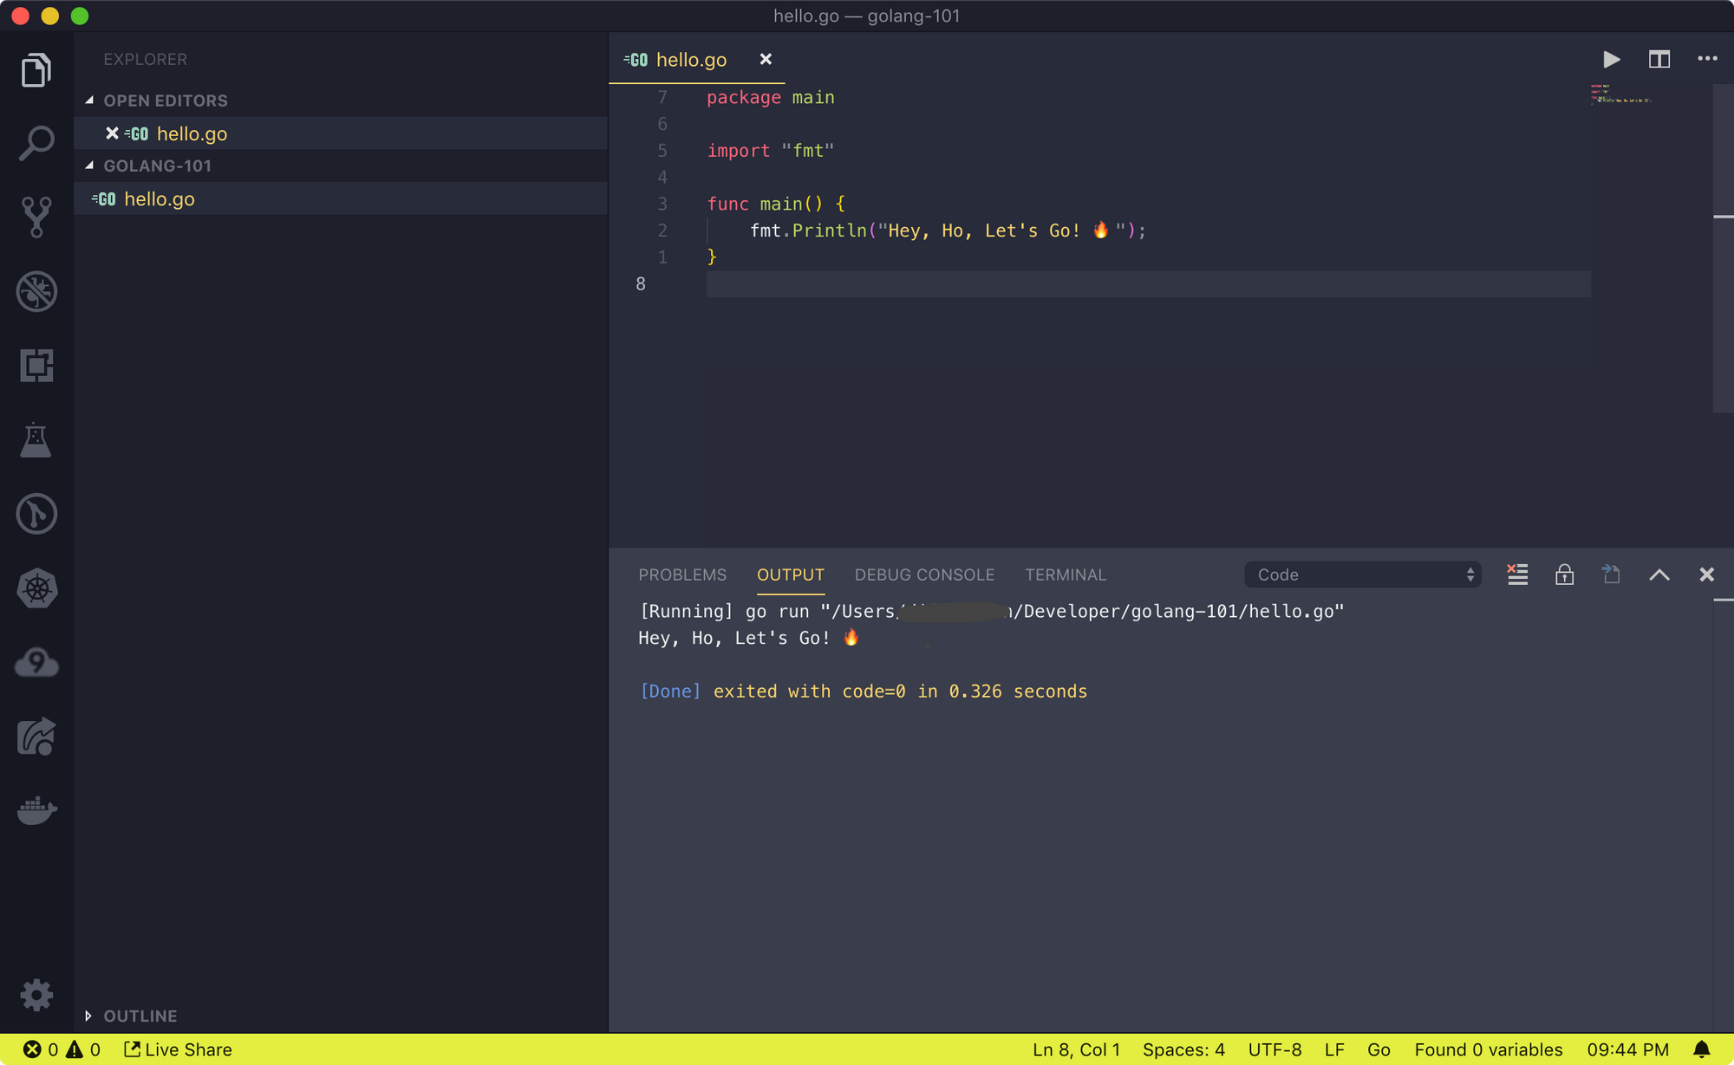Click the package main line
This screenshot has width=1734, height=1065.
point(770,97)
